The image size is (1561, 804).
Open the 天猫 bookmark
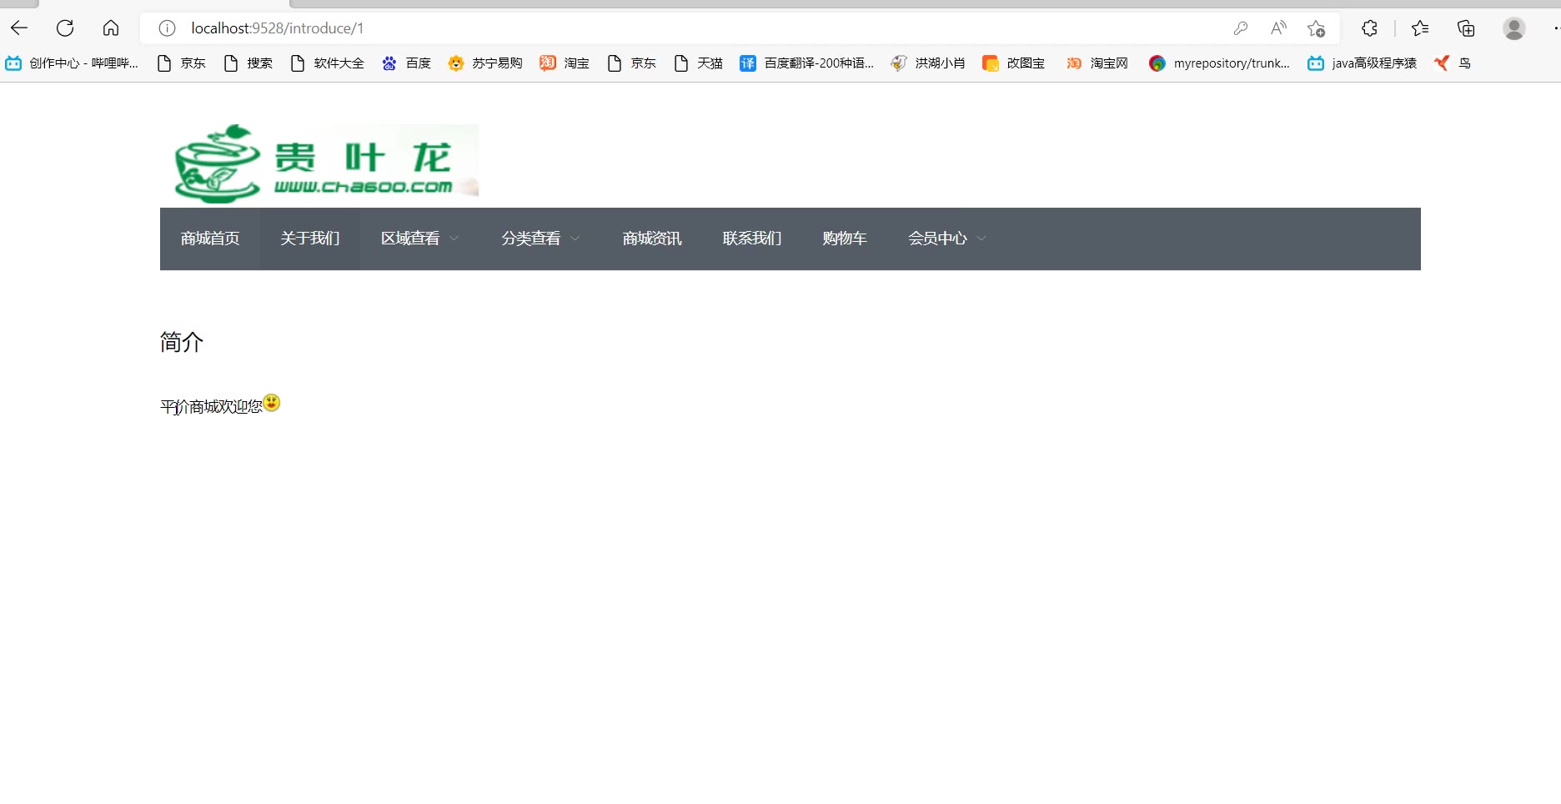(698, 63)
